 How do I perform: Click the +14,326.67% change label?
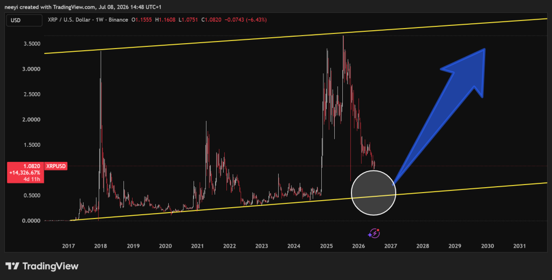click(25, 173)
